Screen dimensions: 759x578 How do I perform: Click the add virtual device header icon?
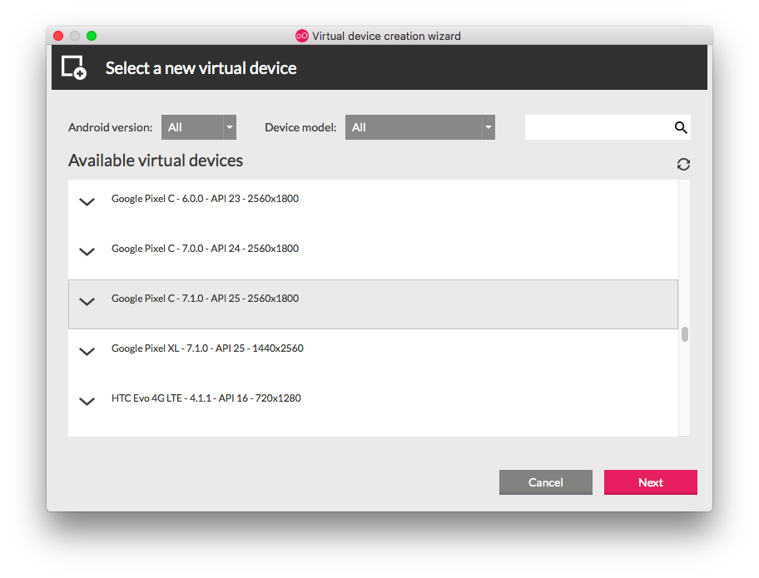click(73, 67)
